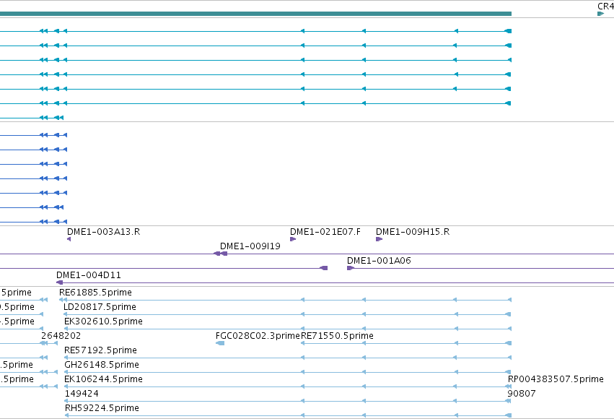Select EST LD20817.5prime
The height and width of the screenshot is (419, 614).
coord(100,307)
